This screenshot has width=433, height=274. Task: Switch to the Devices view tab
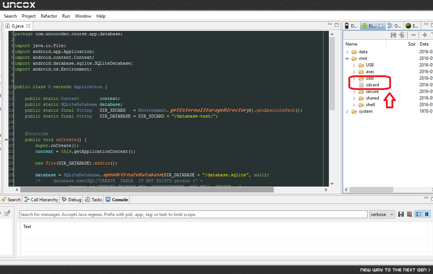[x=351, y=26]
